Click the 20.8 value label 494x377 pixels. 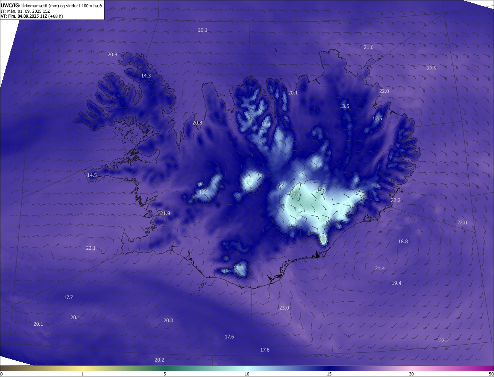coord(197,123)
